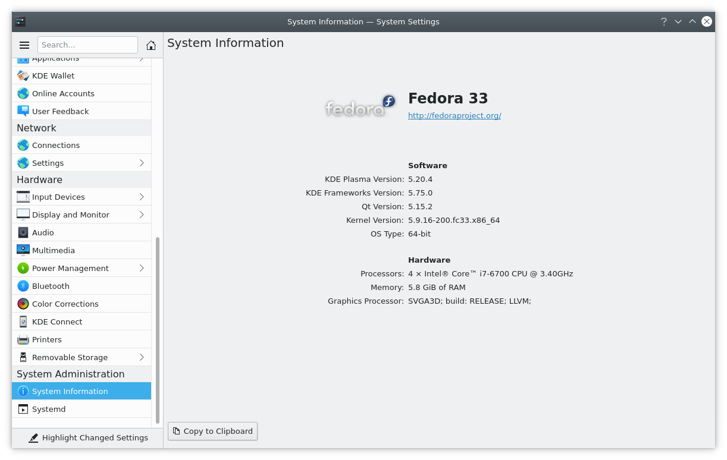Click the Printers icon
The height and width of the screenshot is (460, 727).
click(23, 339)
